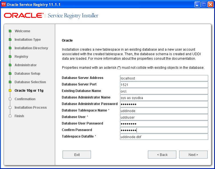
Task: Select the Registry step label
Action: point(21,56)
